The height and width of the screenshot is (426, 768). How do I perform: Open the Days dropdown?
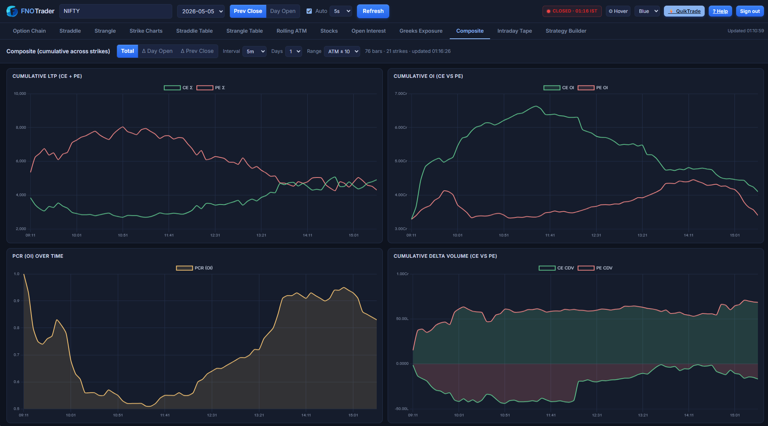coord(294,52)
